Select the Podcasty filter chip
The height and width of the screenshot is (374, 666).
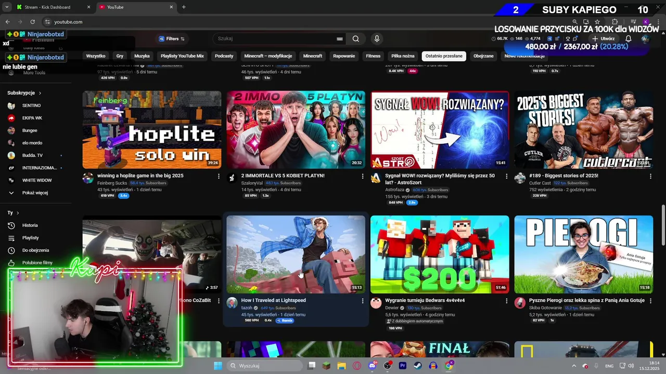(x=224, y=56)
